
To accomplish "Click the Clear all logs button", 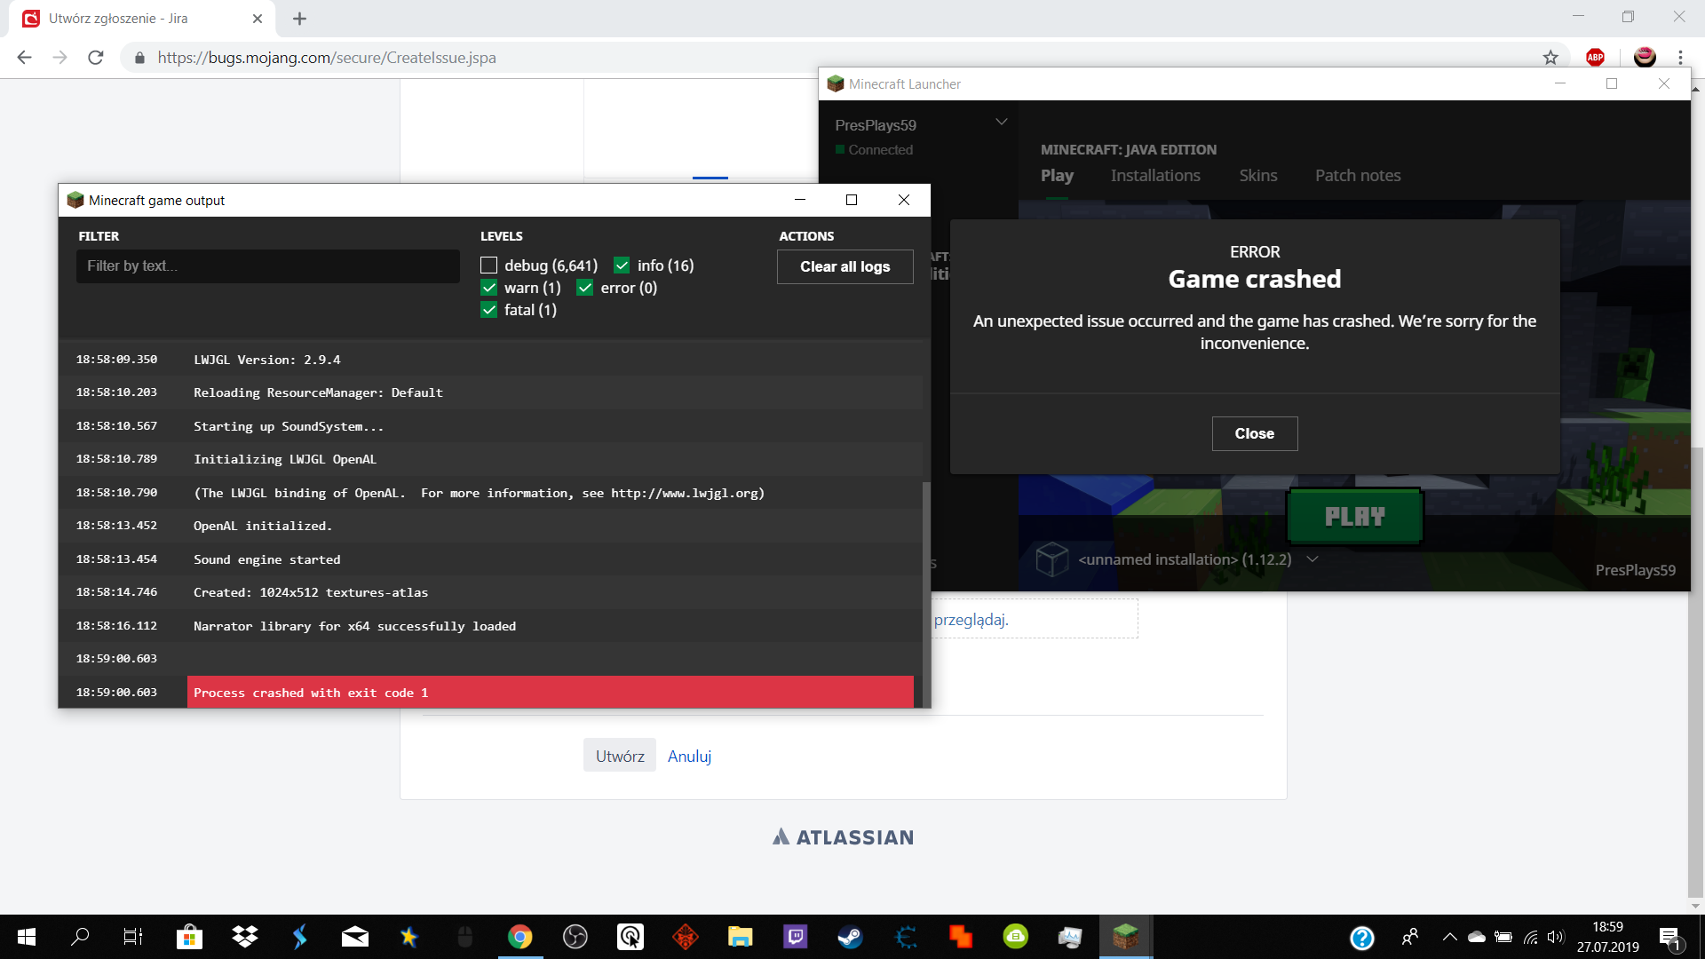I will pos(845,266).
